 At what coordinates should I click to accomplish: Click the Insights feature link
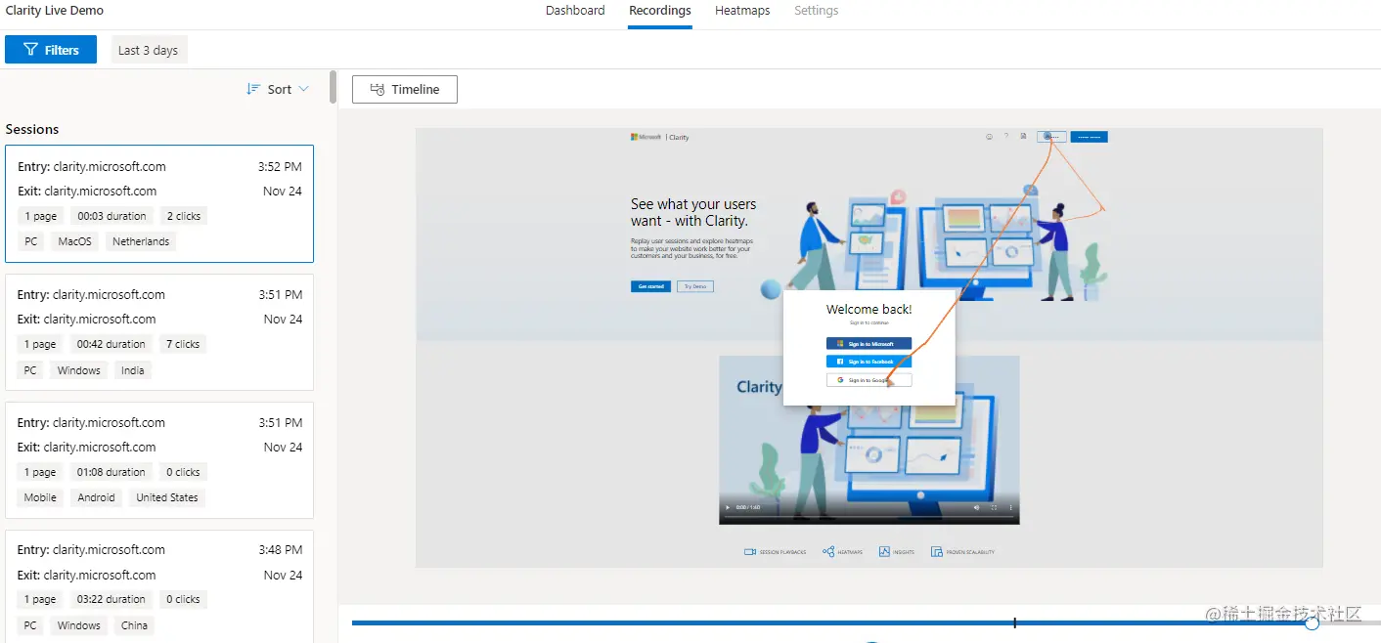pos(896,552)
